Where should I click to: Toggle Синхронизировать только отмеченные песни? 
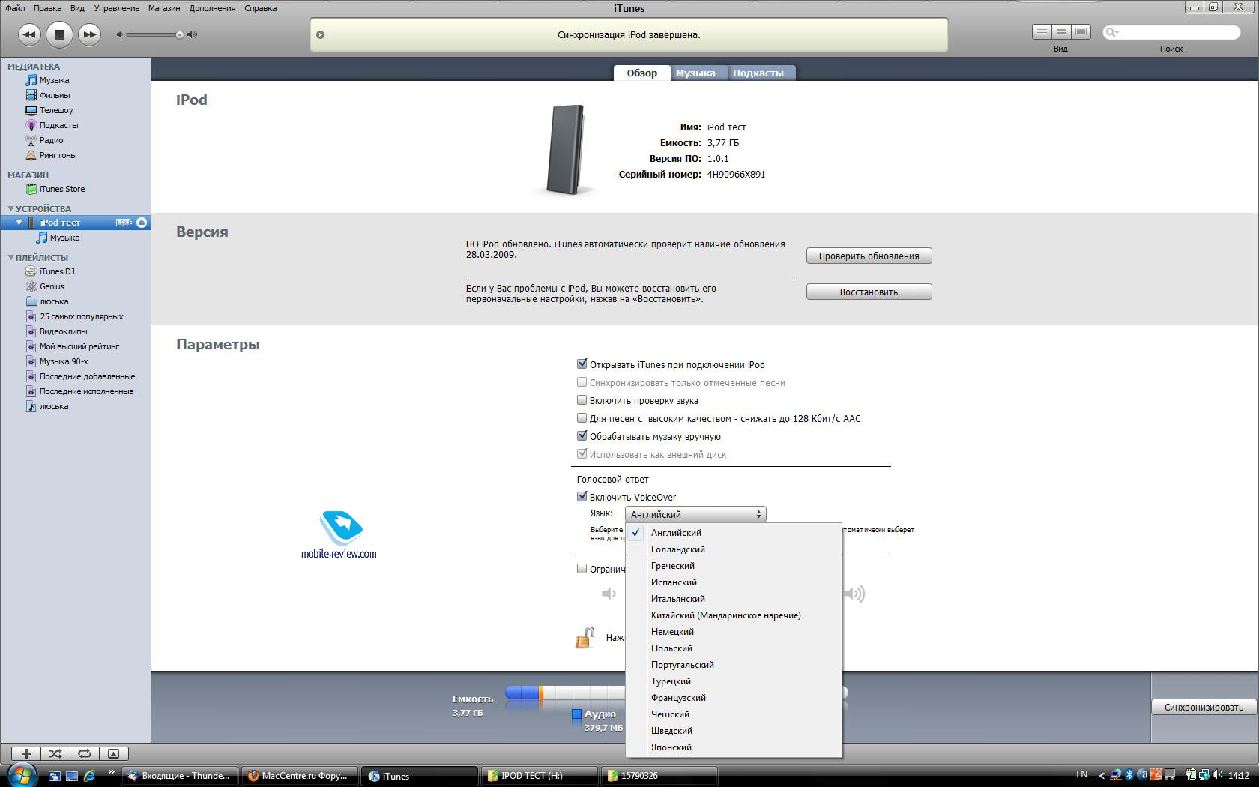(582, 382)
